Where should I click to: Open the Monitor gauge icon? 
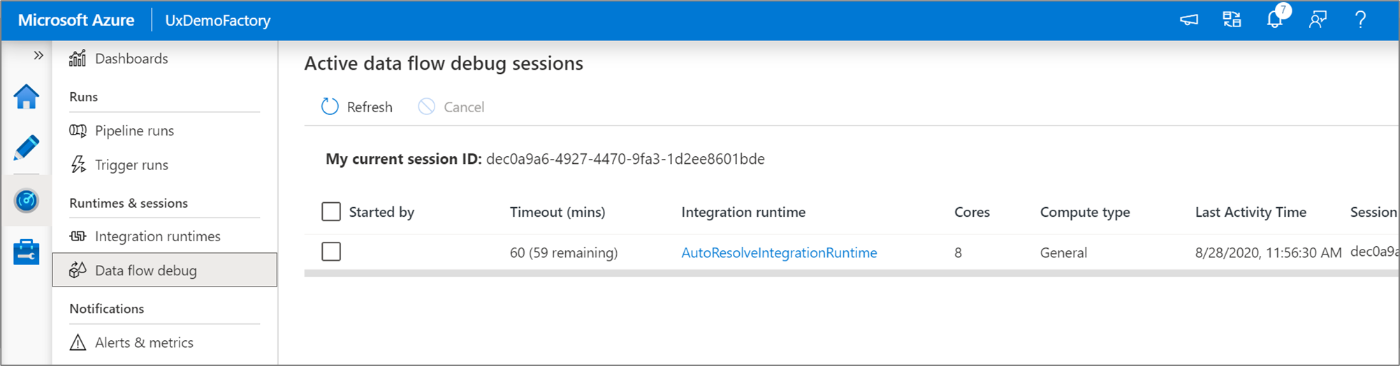tap(27, 201)
